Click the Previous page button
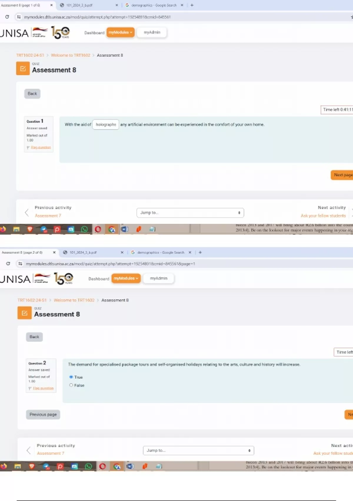The height and width of the screenshot is (501, 353). coord(43,414)
